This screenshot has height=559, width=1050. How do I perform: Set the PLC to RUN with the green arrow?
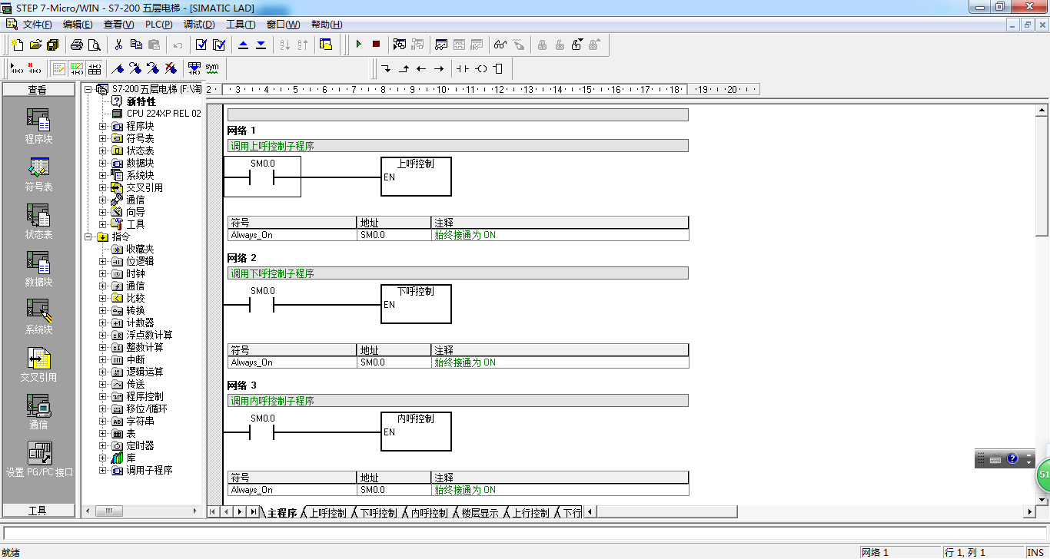coord(359,45)
